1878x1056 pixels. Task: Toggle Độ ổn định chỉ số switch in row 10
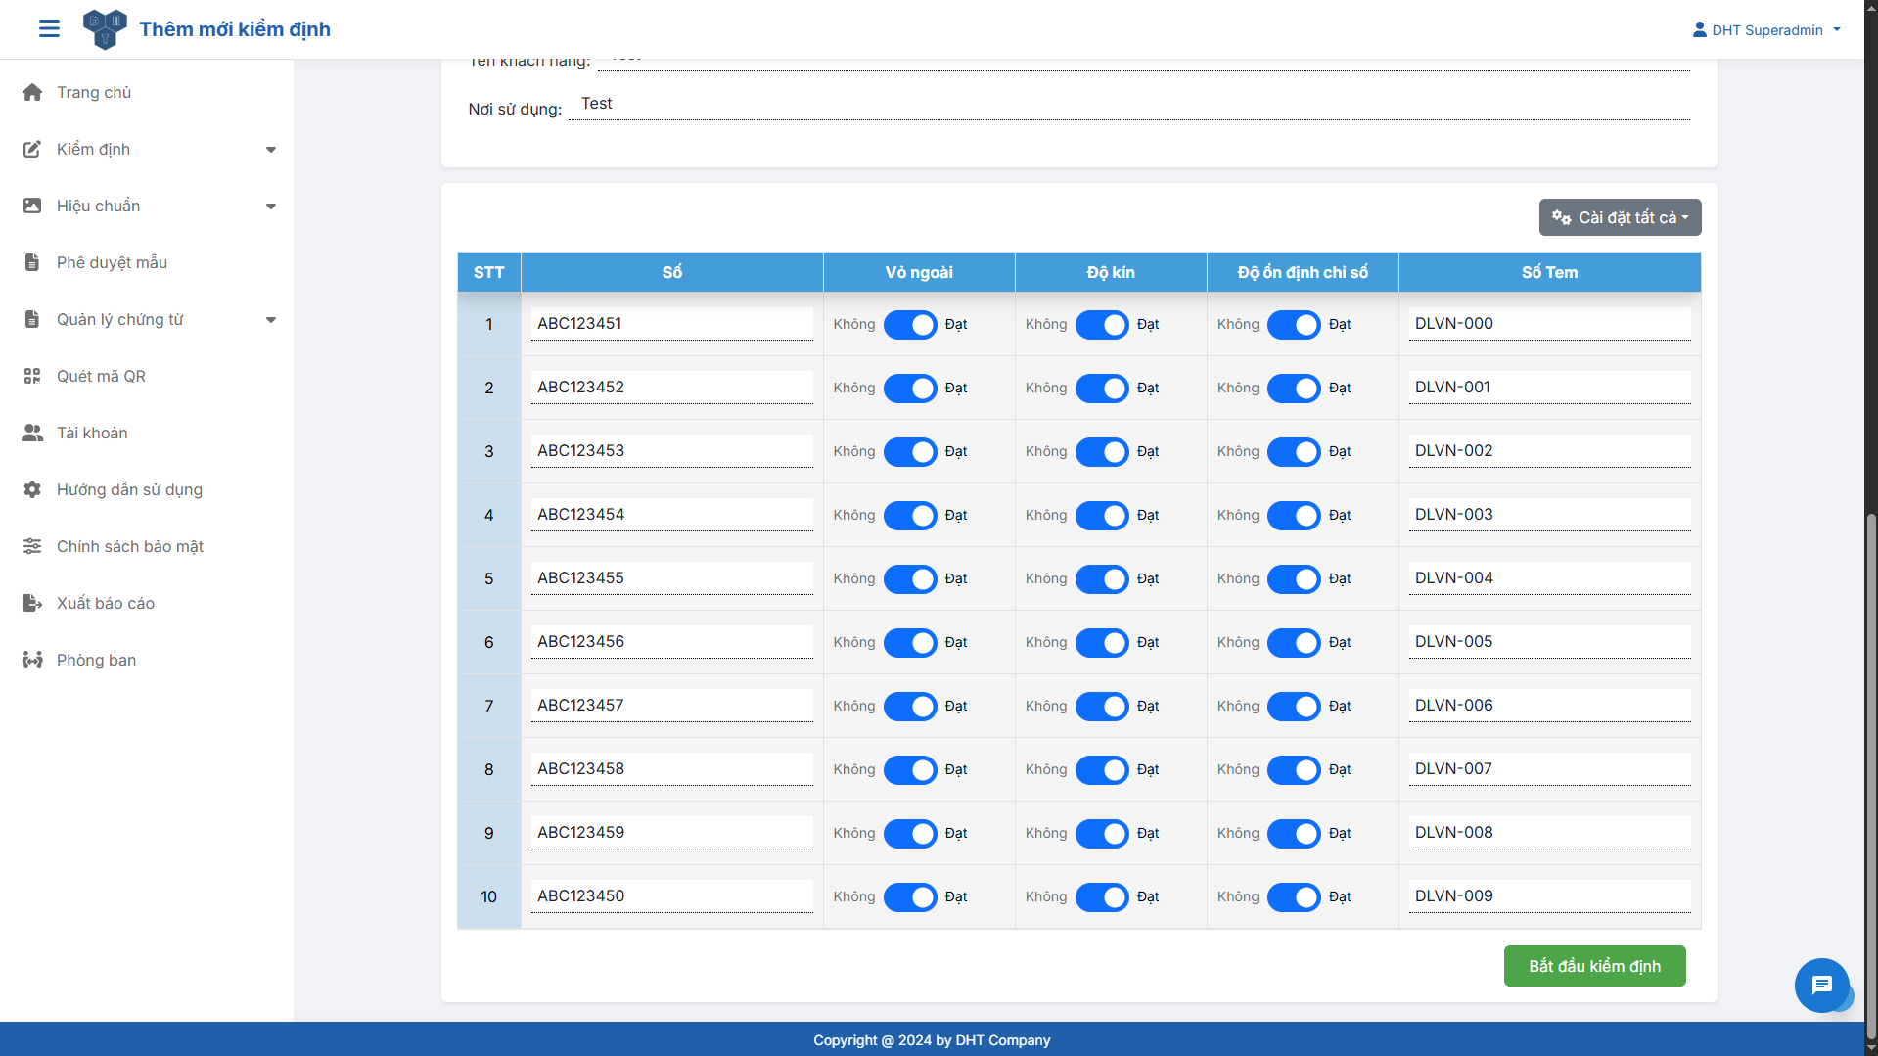click(1294, 897)
